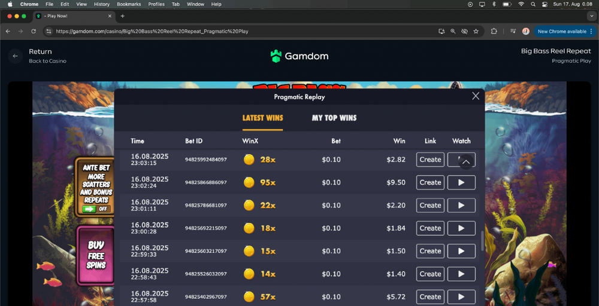
Task: Click the replay list scrollbar
Action: tap(482, 240)
